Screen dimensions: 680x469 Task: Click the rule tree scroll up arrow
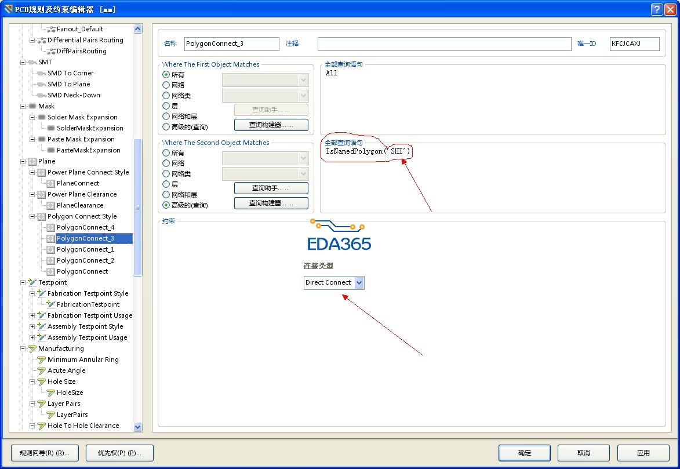pos(138,29)
